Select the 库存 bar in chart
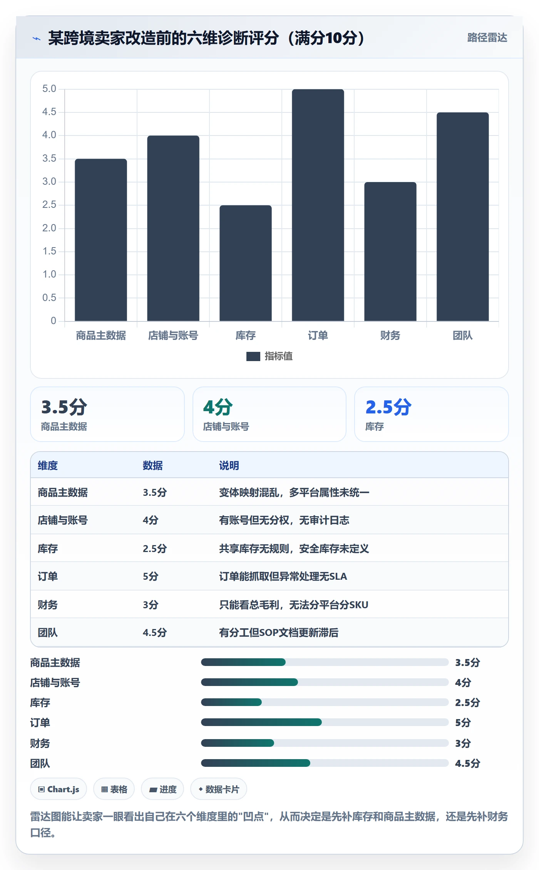This screenshot has height=870, width=539. pyautogui.click(x=246, y=263)
